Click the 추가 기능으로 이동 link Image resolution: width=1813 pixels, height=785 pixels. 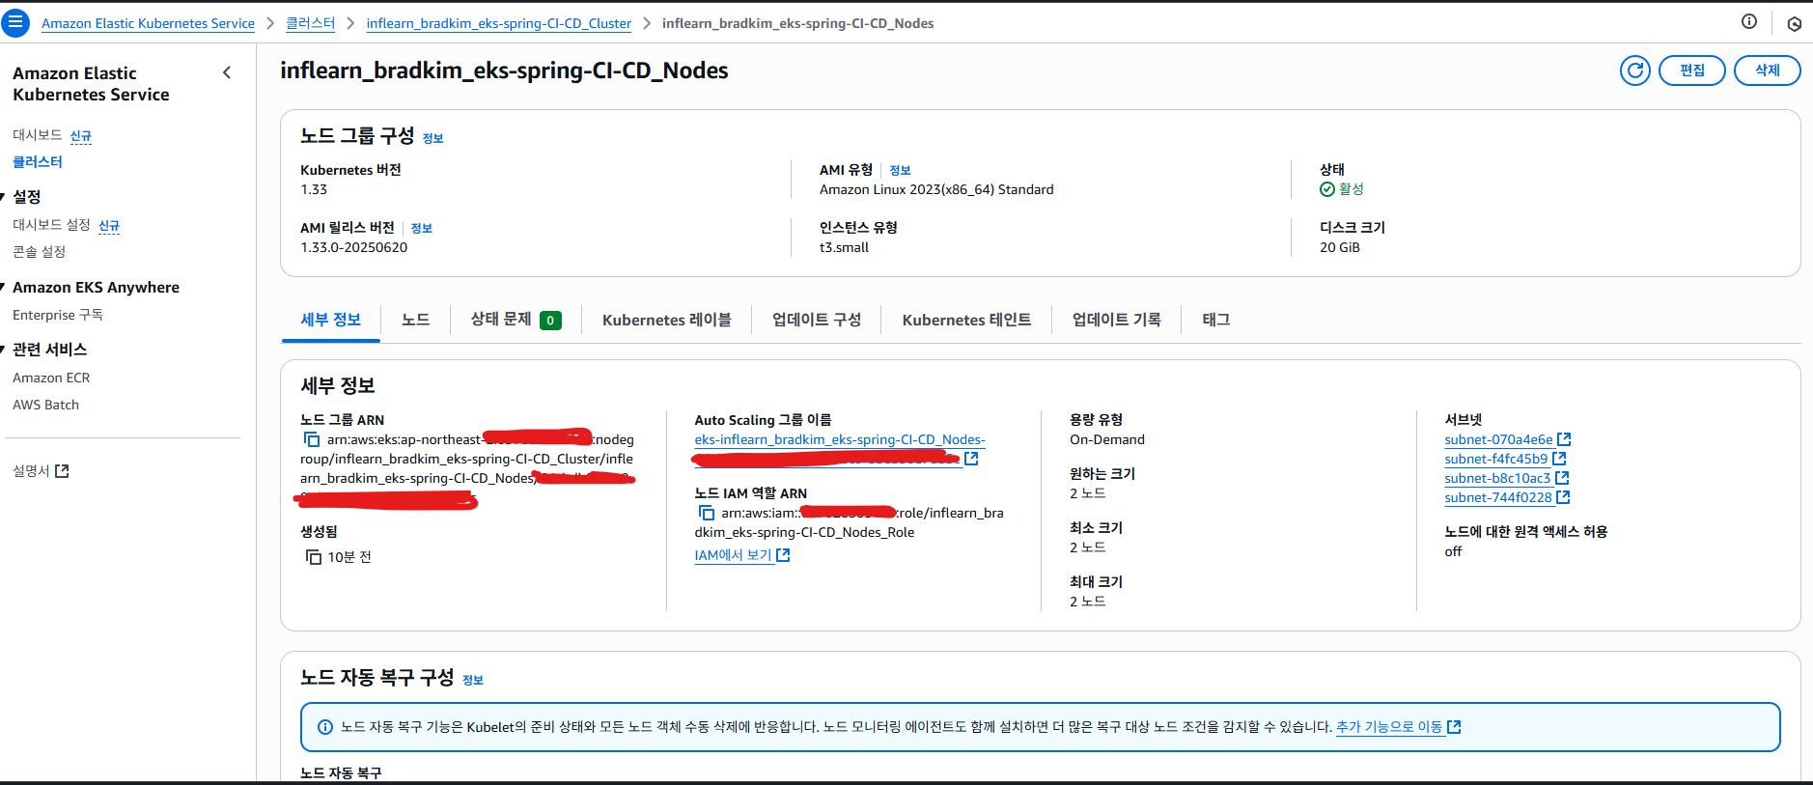(x=1389, y=727)
